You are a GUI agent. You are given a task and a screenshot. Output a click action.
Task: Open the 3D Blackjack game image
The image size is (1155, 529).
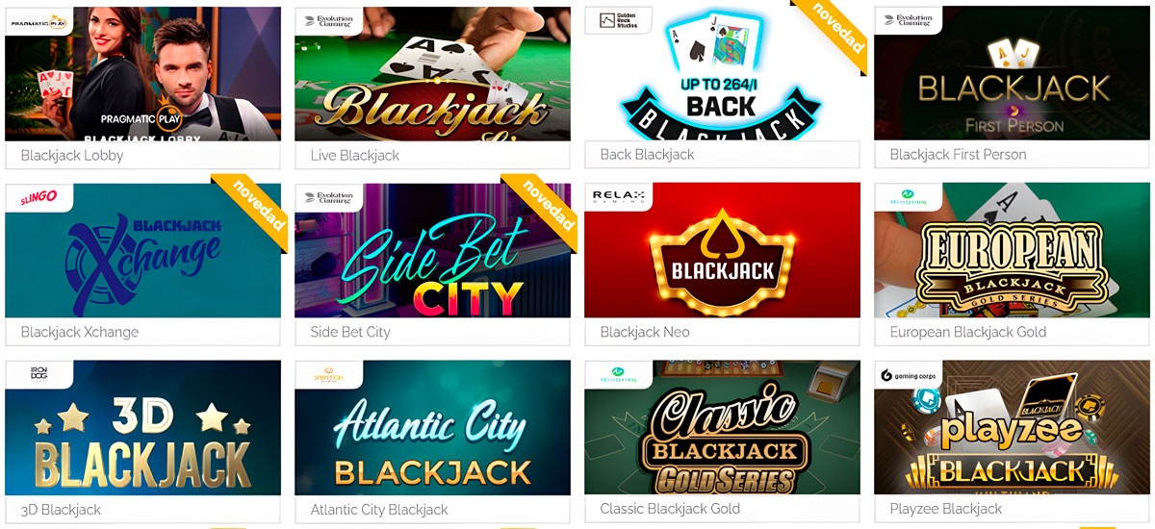[142, 428]
